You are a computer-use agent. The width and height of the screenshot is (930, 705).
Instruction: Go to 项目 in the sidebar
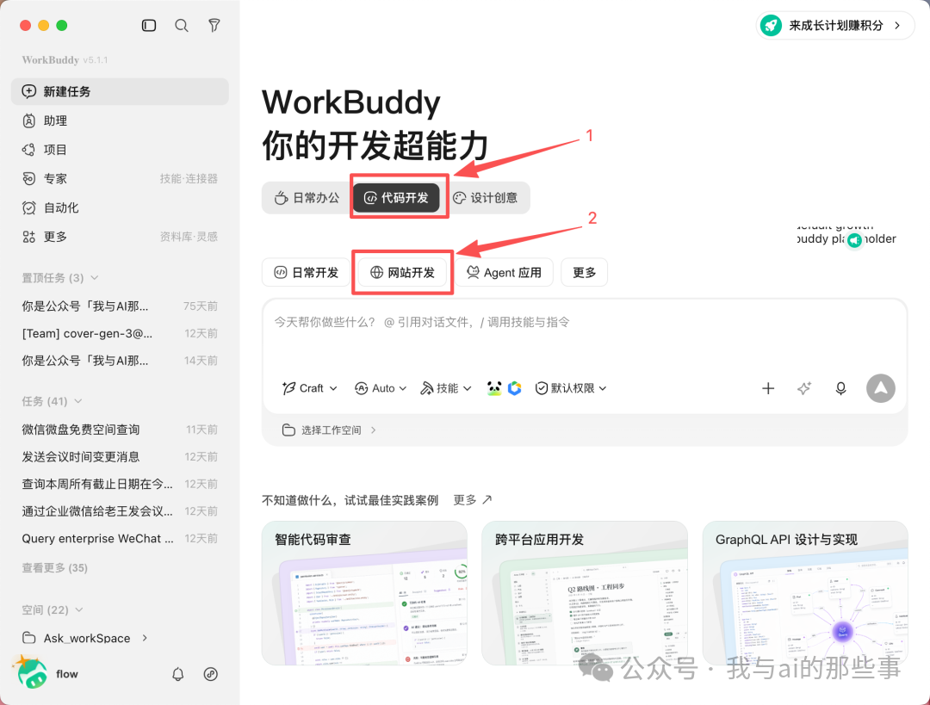[x=120, y=150]
